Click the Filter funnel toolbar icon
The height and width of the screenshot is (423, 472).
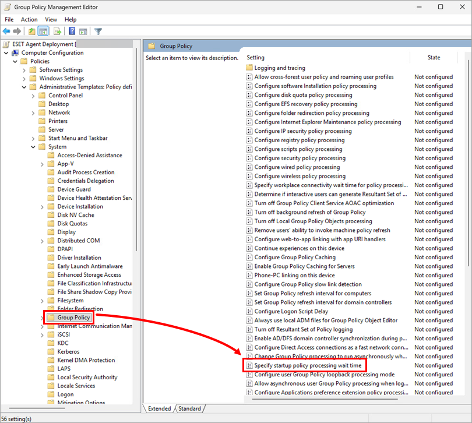pos(98,31)
